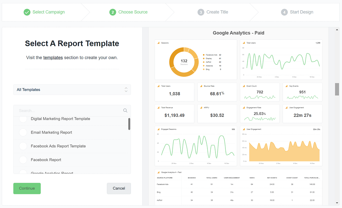Viewport: 342px width, 208px height.
Task: Click the Cancel button
Action: (119, 189)
